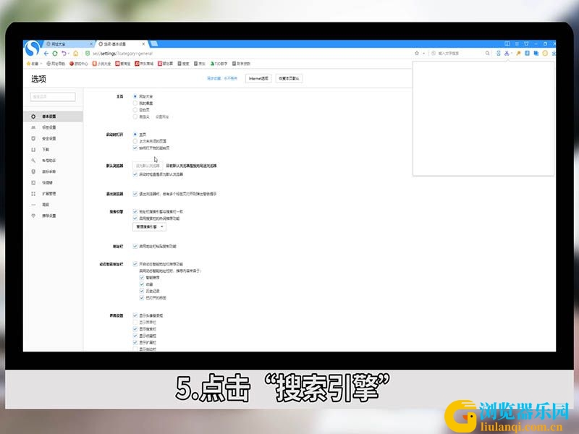Click the sidebar panel icon in title bar

coord(507,43)
